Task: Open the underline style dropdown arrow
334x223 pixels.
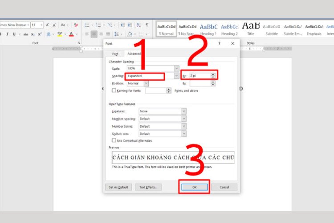Action: pyautogui.click(x=20, y=34)
